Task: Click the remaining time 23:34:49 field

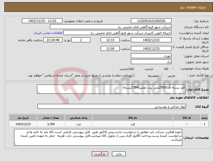Action: pos(53,40)
